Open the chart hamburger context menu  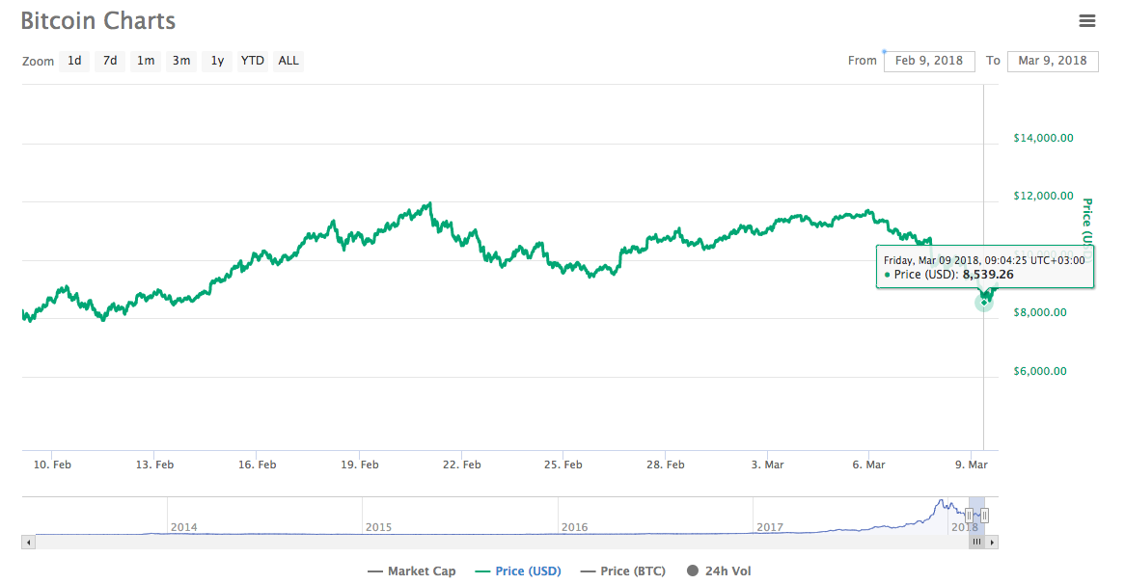tap(1087, 21)
